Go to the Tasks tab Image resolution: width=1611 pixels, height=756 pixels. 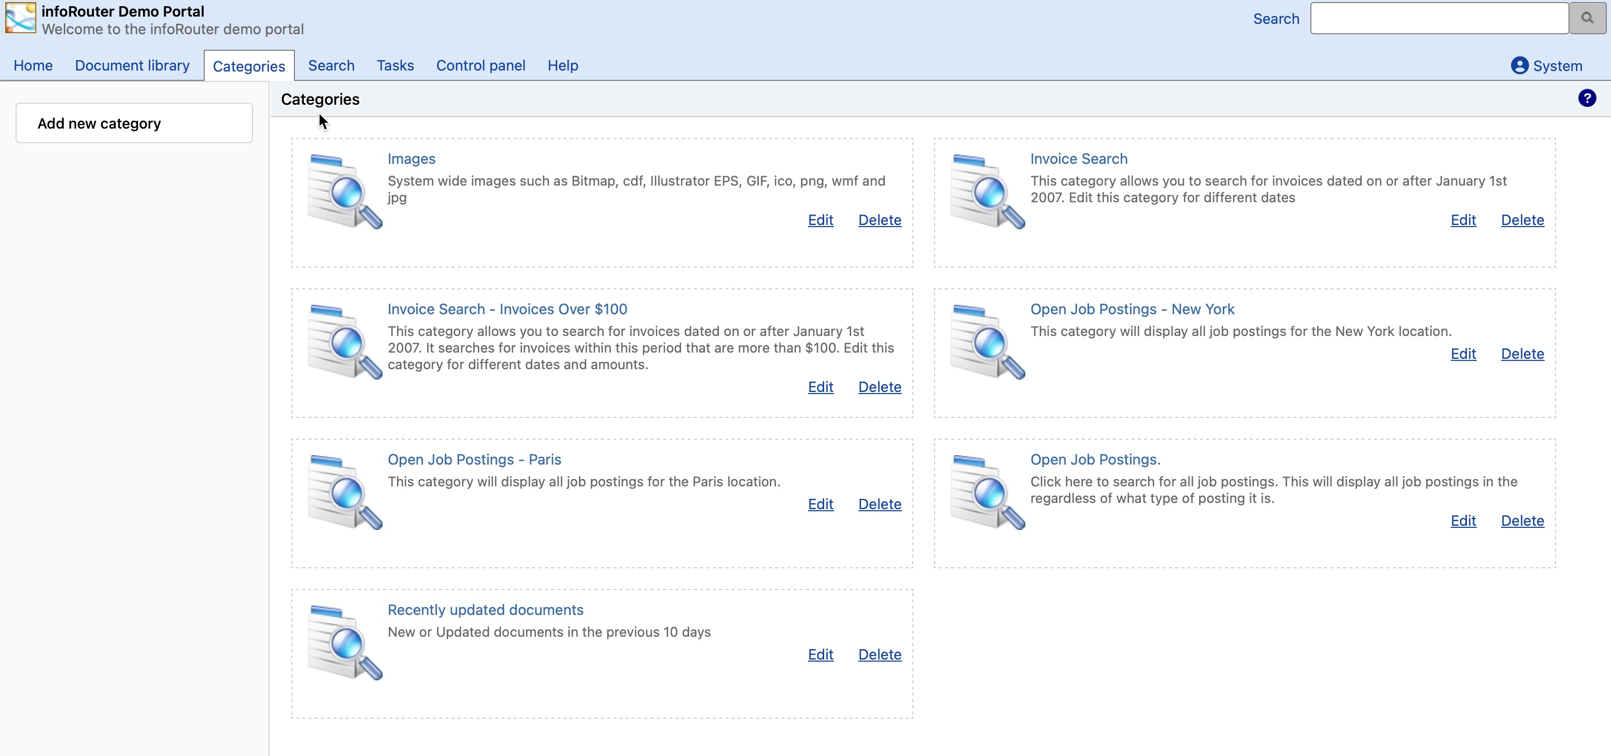[x=394, y=66]
